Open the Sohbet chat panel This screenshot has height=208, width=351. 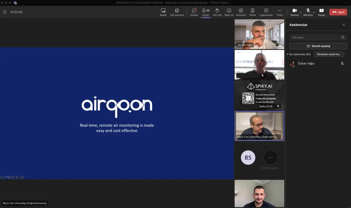(x=194, y=12)
